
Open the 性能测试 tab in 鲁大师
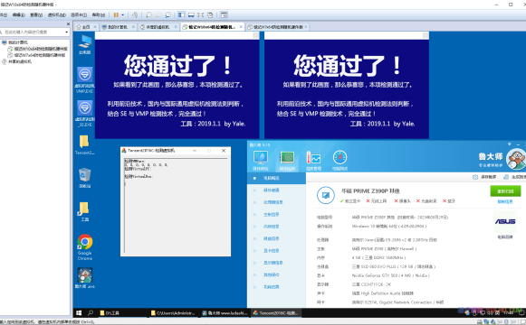tap(340, 161)
